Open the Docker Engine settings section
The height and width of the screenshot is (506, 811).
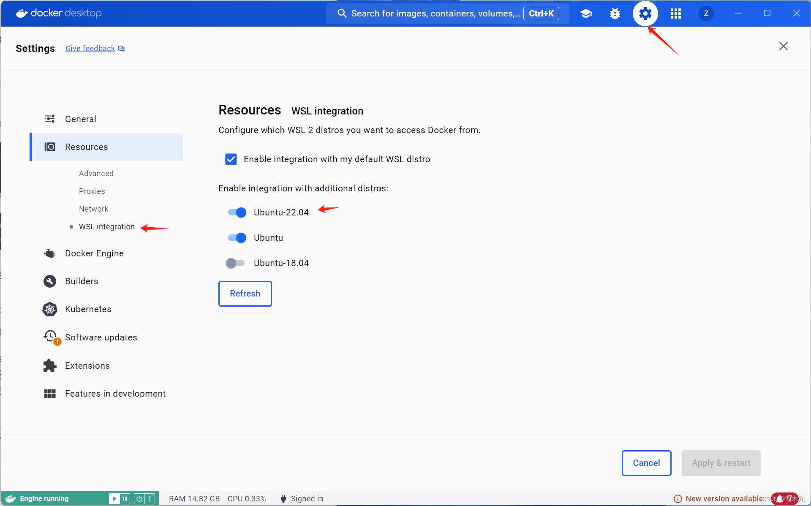95,253
